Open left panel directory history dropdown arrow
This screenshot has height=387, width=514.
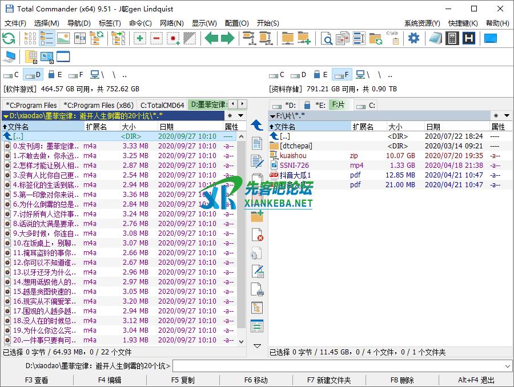pyautogui.click(x=241, y=116)
